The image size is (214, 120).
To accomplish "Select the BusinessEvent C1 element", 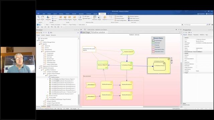I will point(91,85).
